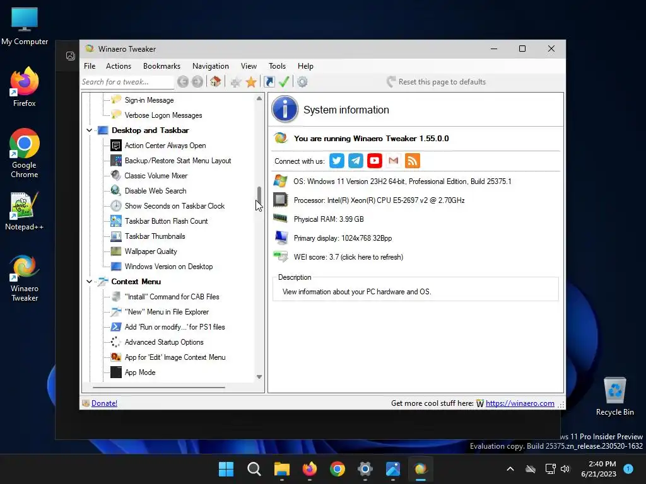This screenshot has width=646, height=484.
Task: Select App for 'Edit' Image Context Menu
Action: (x=175, y=358)
